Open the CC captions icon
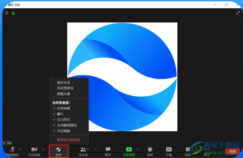Viewport: 243px width, 158px height. coord(169,149)
